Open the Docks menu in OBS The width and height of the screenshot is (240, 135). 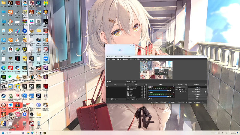tap(125, 59)
